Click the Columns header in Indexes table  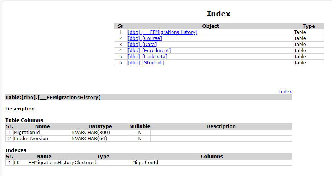click(212, 157)
